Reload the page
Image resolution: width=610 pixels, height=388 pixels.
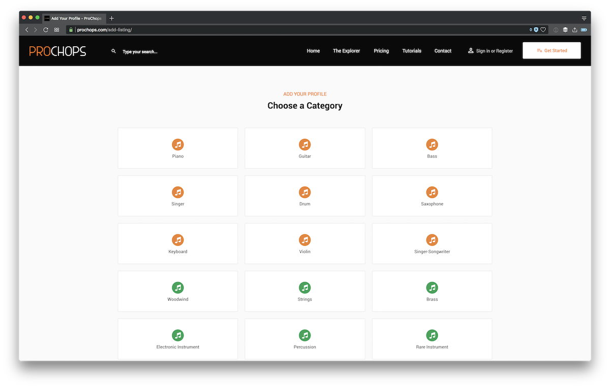click(x=46, y=30)
